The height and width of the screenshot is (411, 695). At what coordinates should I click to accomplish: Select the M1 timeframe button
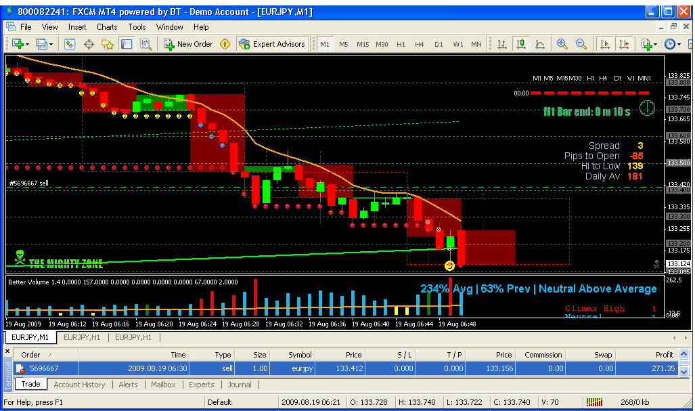point(325,44)
